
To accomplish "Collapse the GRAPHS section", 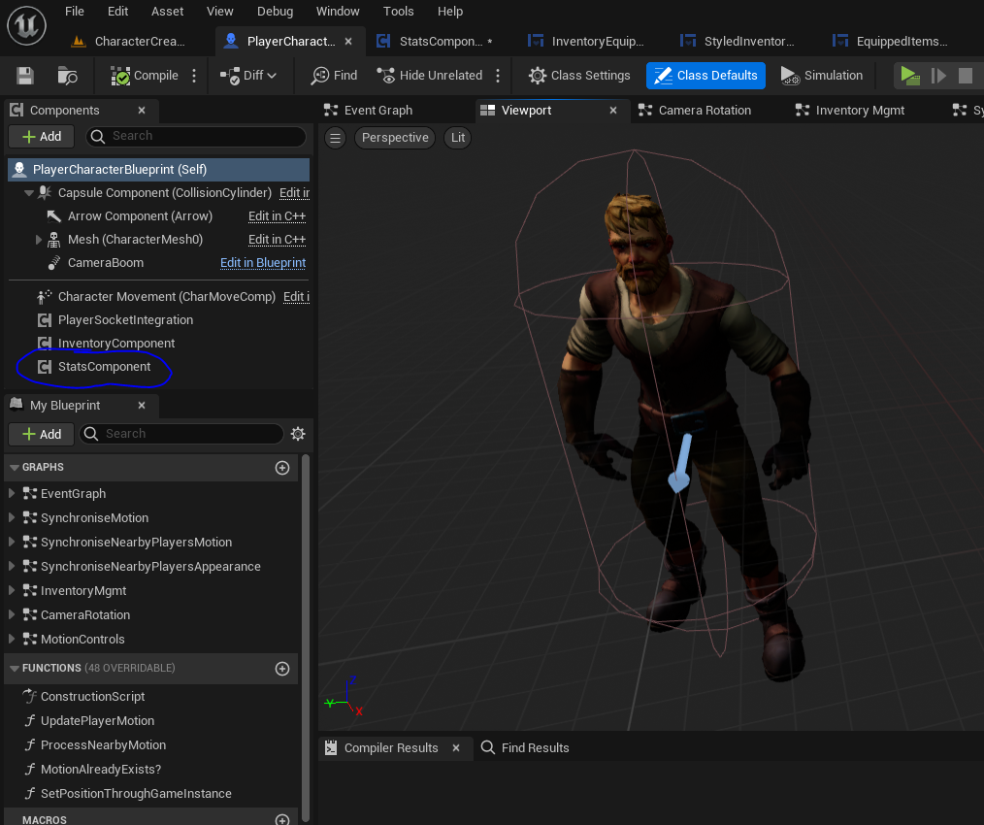I will pos(15,468).
